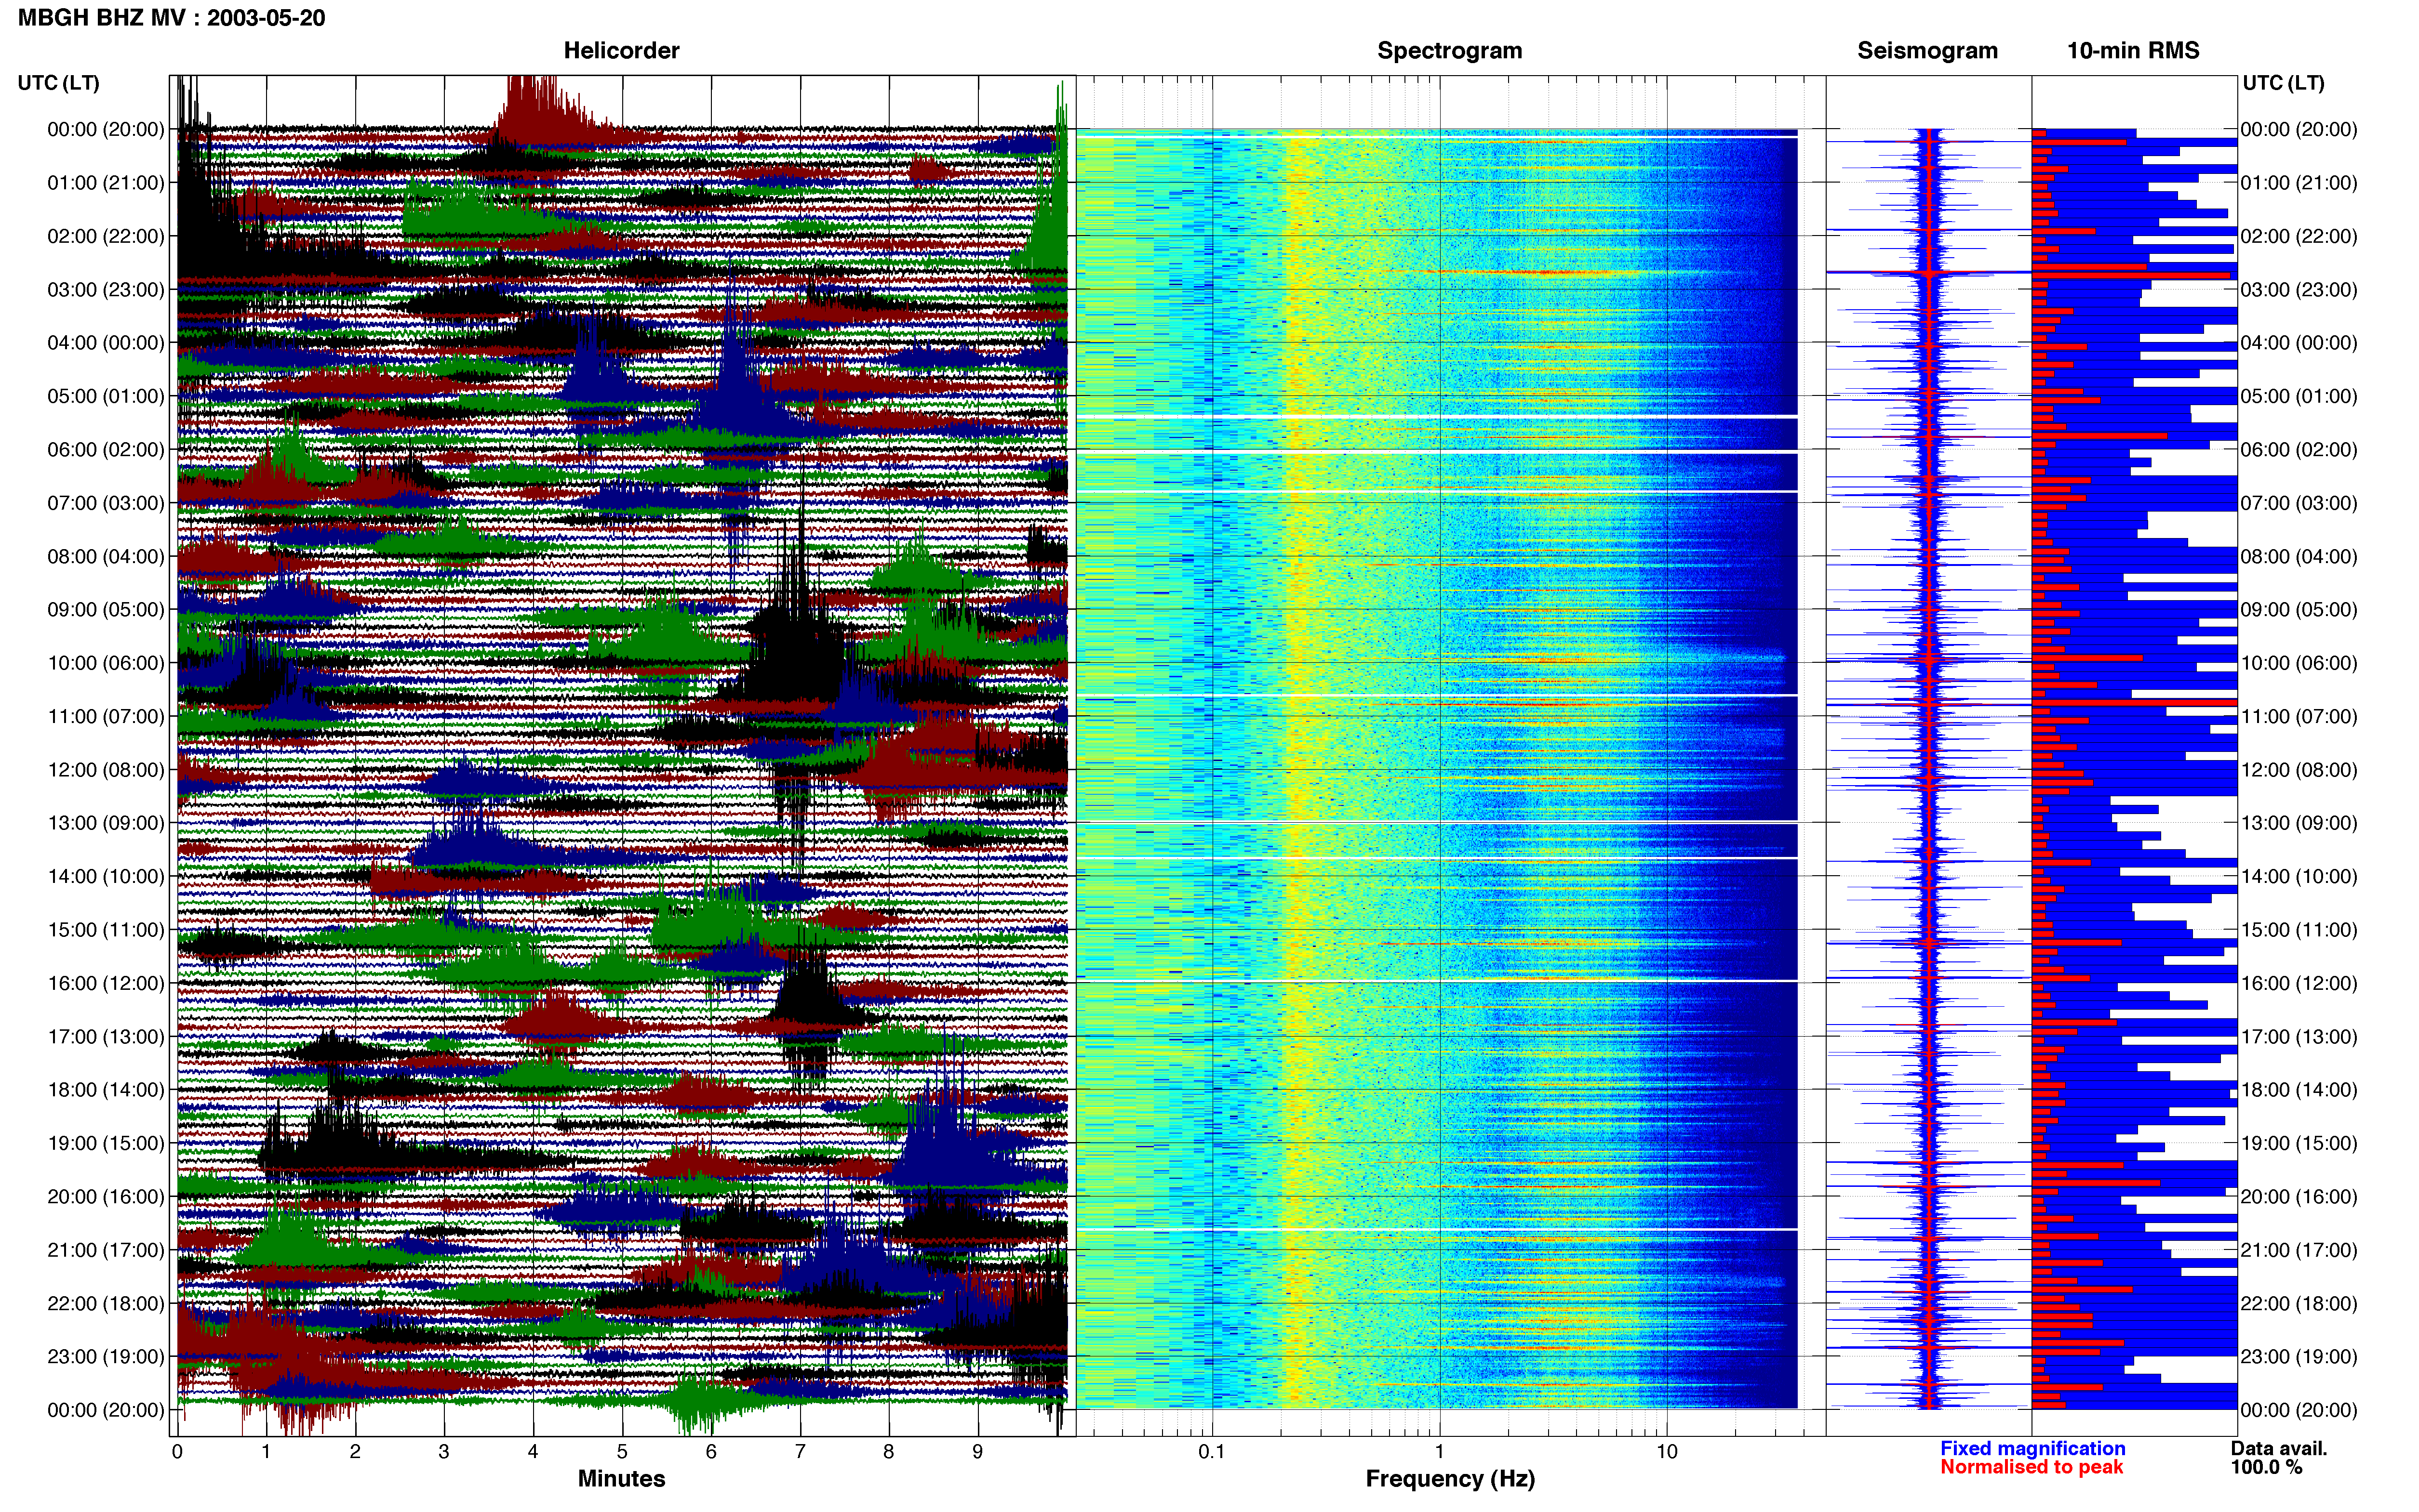The height and width of the screenshot is (1512, 2419).
Task: Select the 'Seismogram' panel heading
Action: point(1928,51)
